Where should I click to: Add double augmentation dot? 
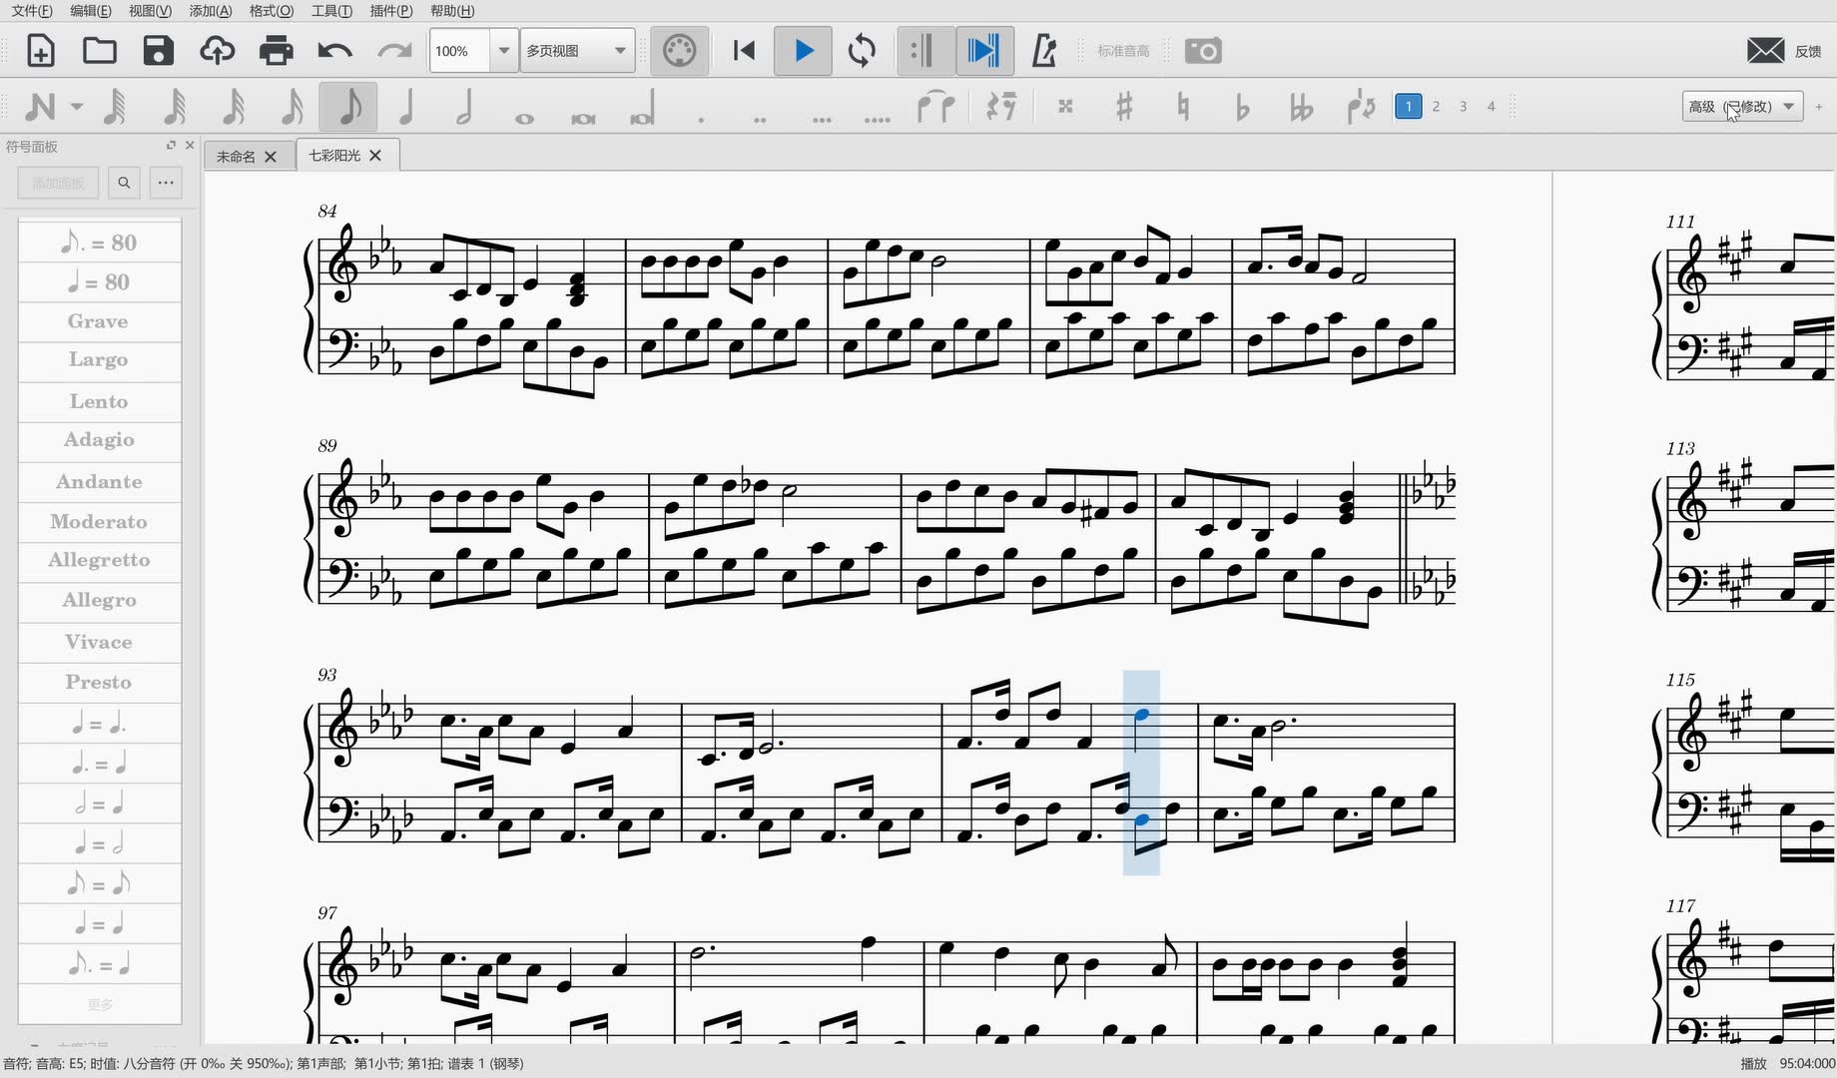[760, 119]
